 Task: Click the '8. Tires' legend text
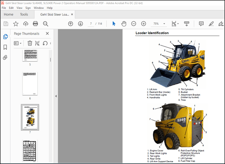[x=182, y=100]
